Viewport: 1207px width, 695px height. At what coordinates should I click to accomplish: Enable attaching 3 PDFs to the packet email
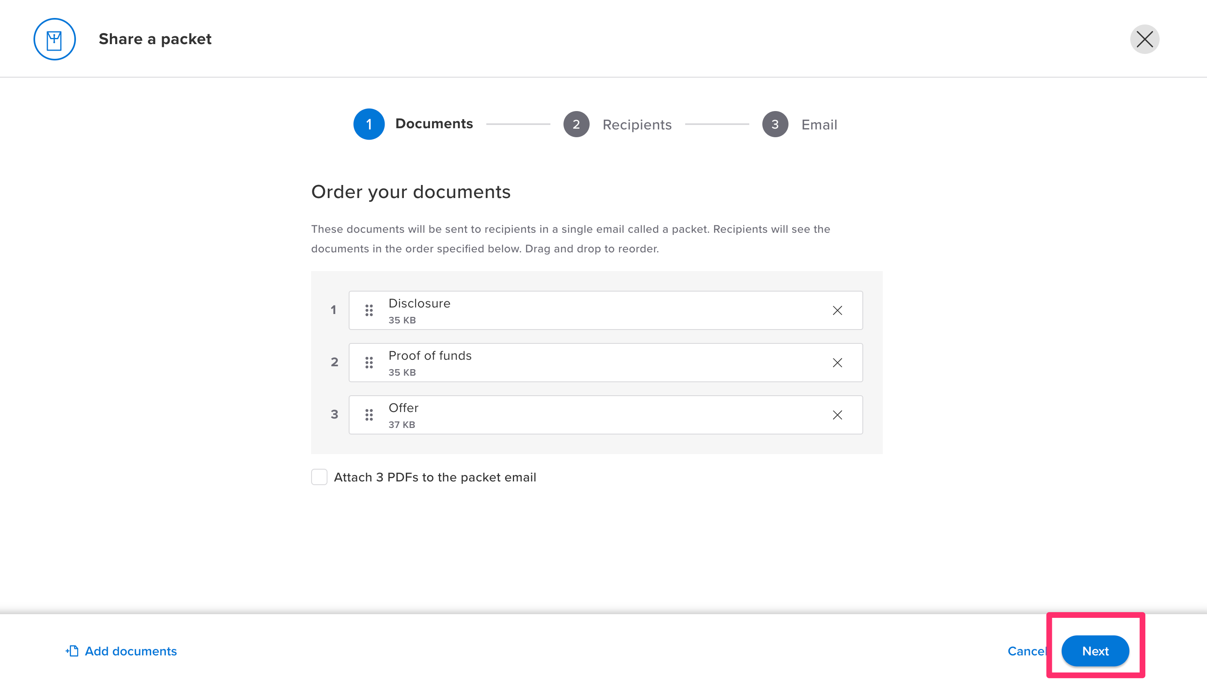[319, 477]
